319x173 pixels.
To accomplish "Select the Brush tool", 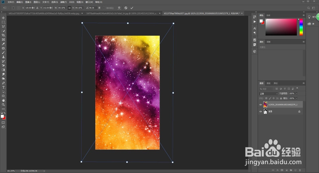I will coord(3,53).
